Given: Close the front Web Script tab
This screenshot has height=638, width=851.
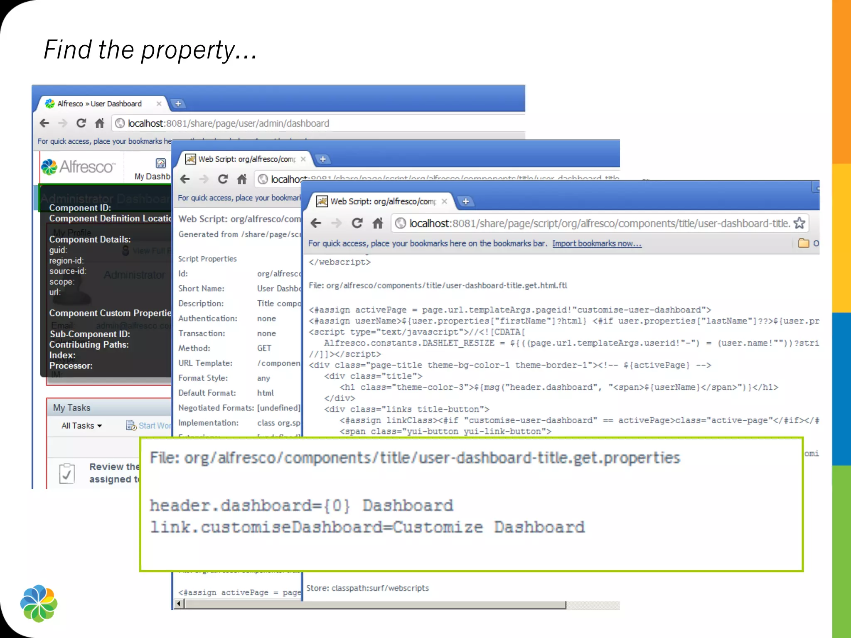Looking at the screenshot, I should pyautogui.click(x=444, y=201).
